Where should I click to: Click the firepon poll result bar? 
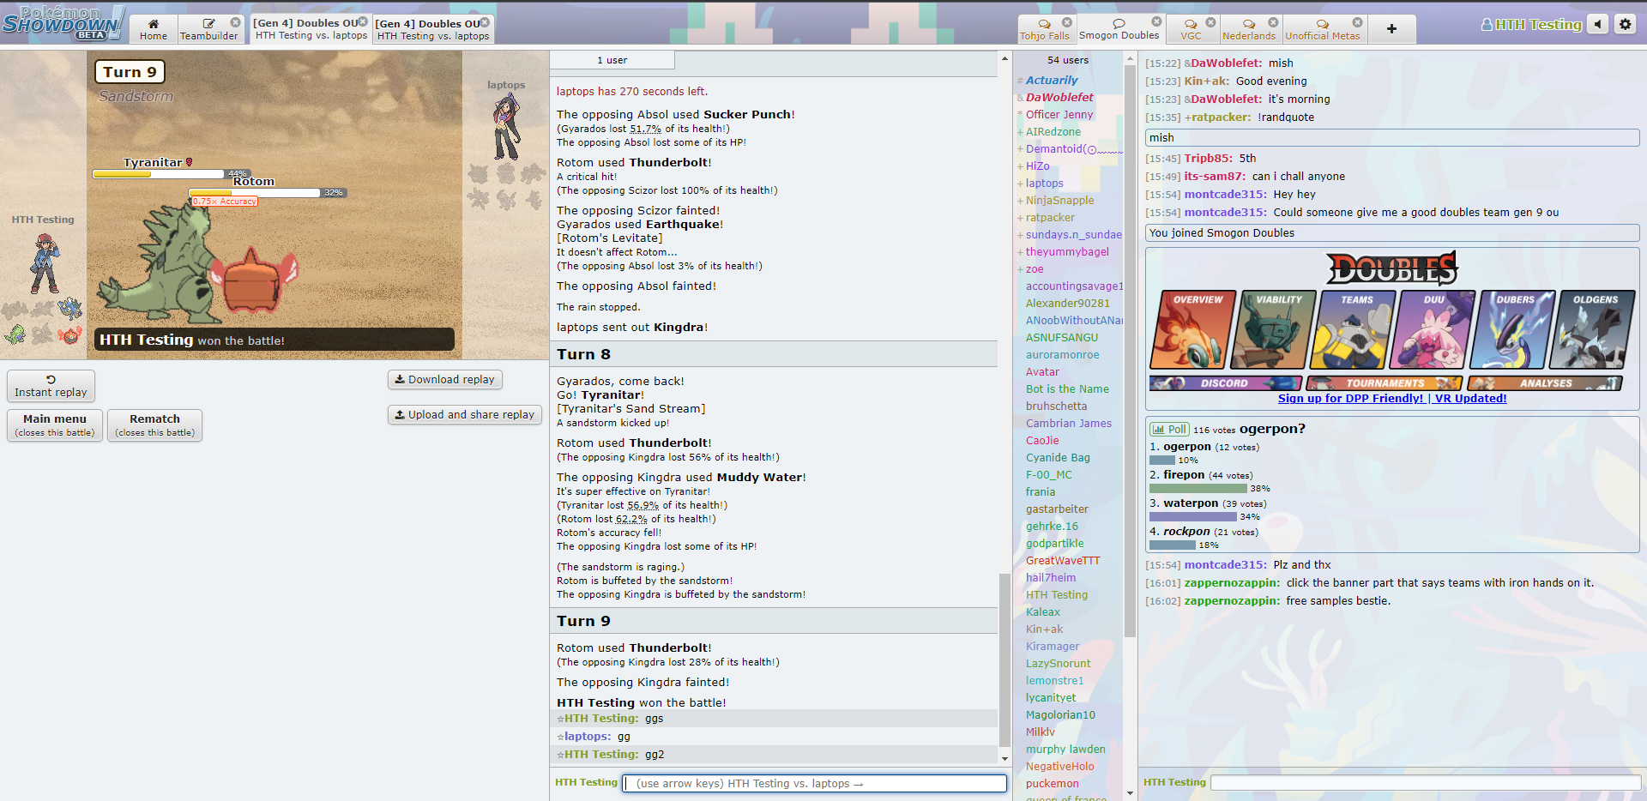click(1198, 488)
